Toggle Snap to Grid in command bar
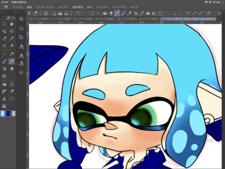This screenshot has height=169, width=225. pyautogui.click(x=201, y=13)
